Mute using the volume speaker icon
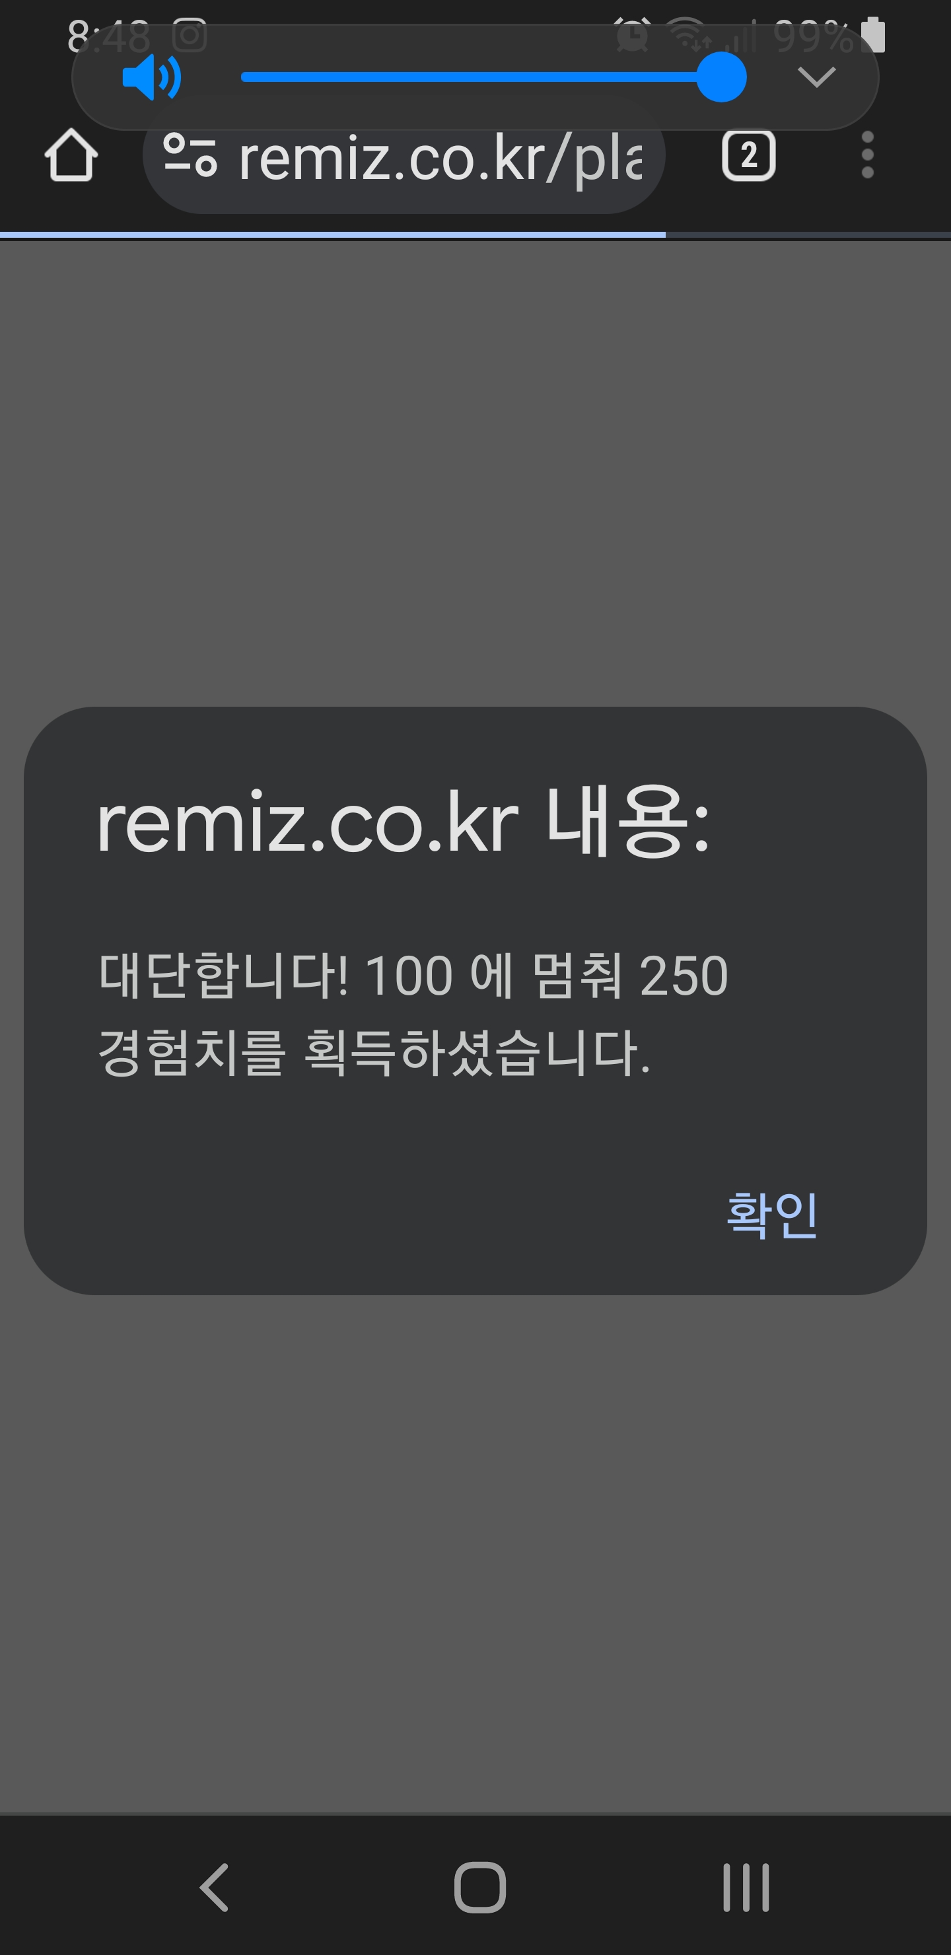This screenshot has height=1955, width=951. point(152,77)
